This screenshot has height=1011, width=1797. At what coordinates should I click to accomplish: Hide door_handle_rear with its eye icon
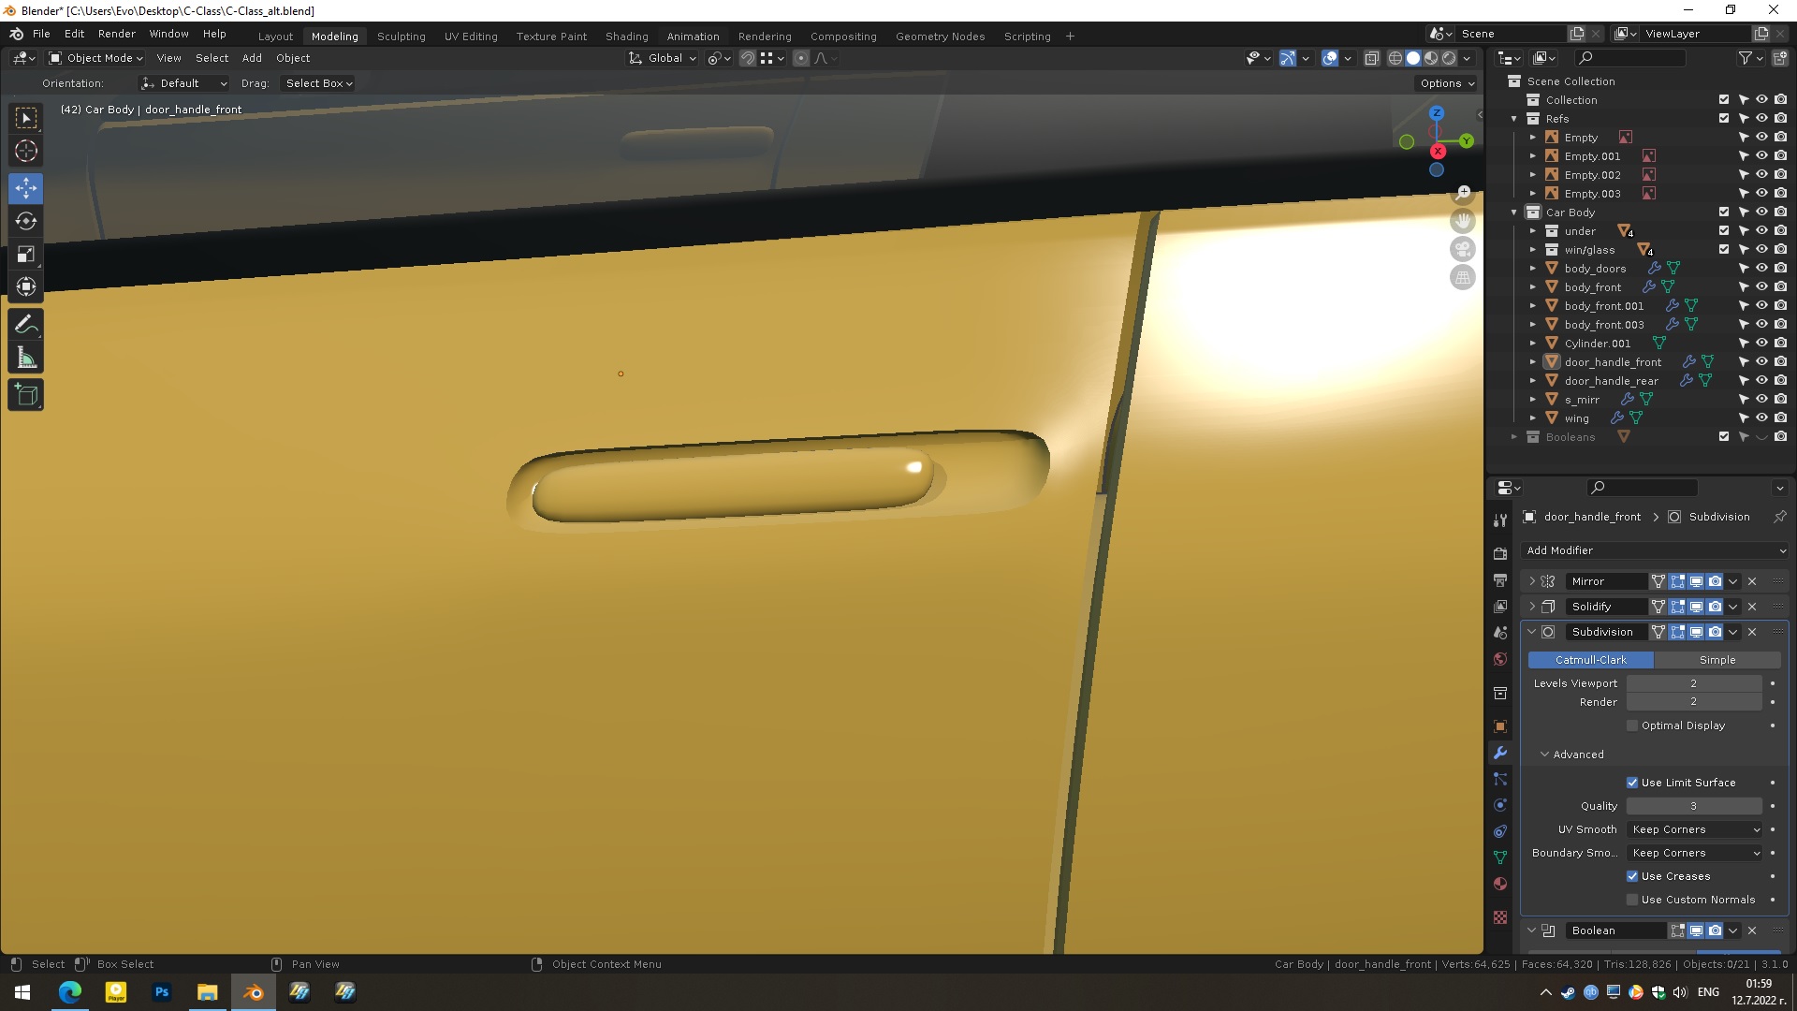pyautogui.click(x=1761, y=381)
